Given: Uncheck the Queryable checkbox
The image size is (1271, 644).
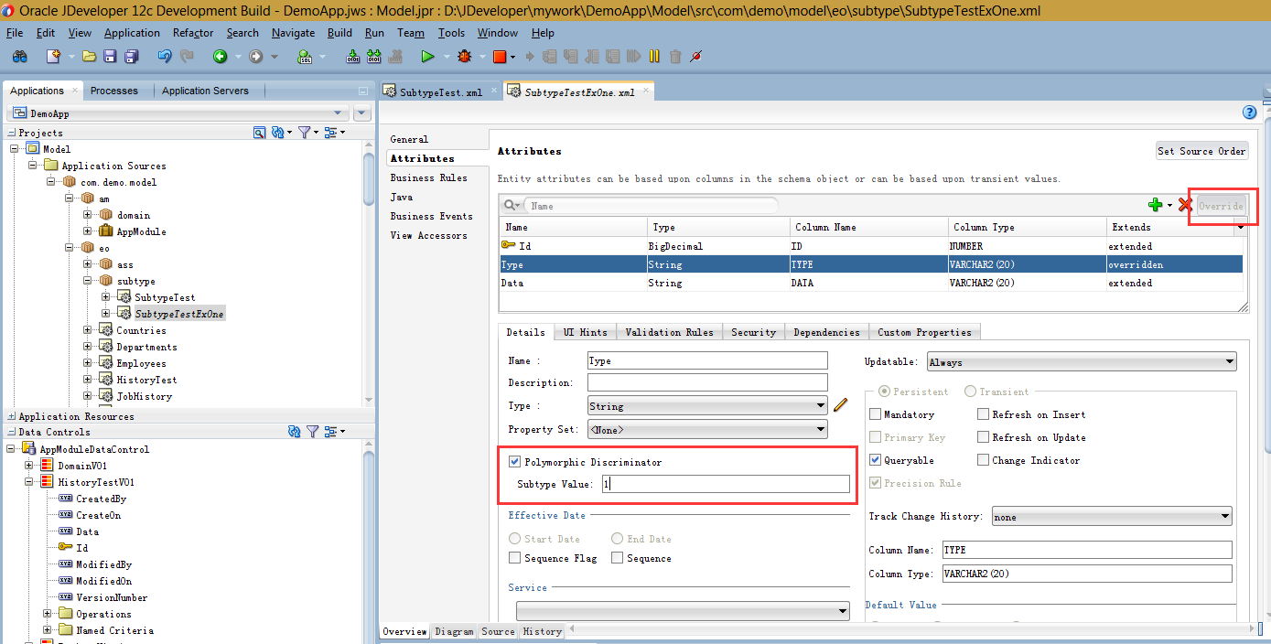Looking at the screenshot, I should [x=876, y=460].
